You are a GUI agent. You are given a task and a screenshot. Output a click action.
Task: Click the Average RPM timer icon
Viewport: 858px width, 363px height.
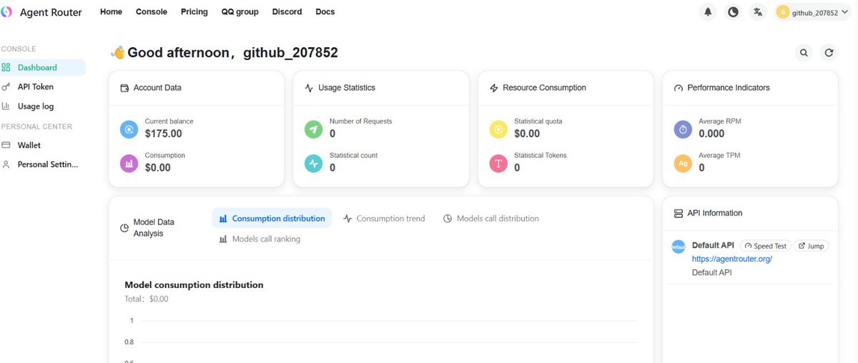[x=684, y=129]
